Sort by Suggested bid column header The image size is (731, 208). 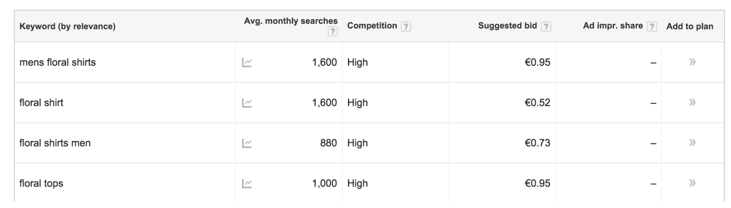coord(507,26)
